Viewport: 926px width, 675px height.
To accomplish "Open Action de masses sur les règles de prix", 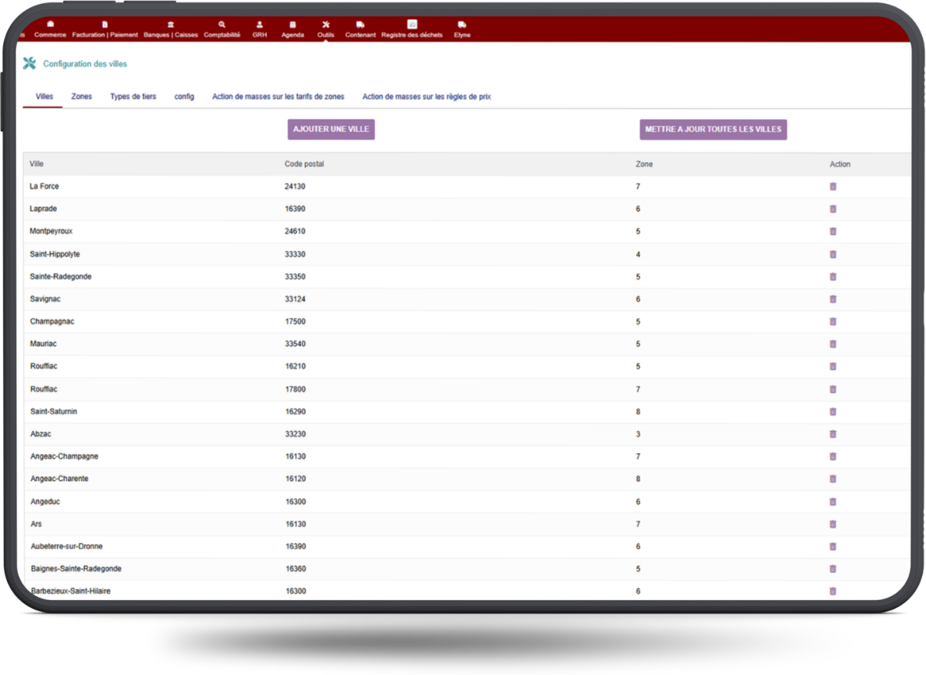I will [426, 97].
